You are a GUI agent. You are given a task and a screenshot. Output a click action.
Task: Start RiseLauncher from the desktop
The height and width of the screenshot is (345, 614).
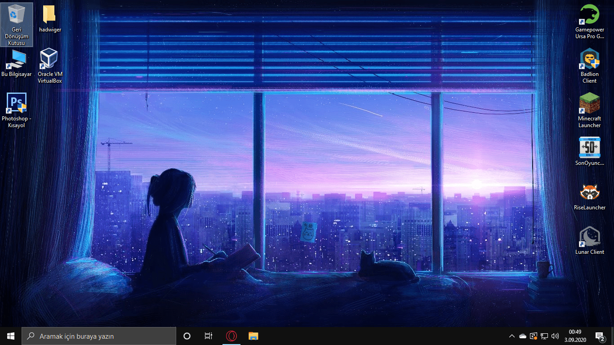pos(589,192)
